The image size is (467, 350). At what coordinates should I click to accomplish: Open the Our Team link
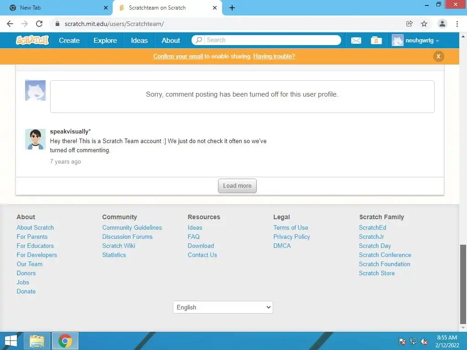point(30,264)
